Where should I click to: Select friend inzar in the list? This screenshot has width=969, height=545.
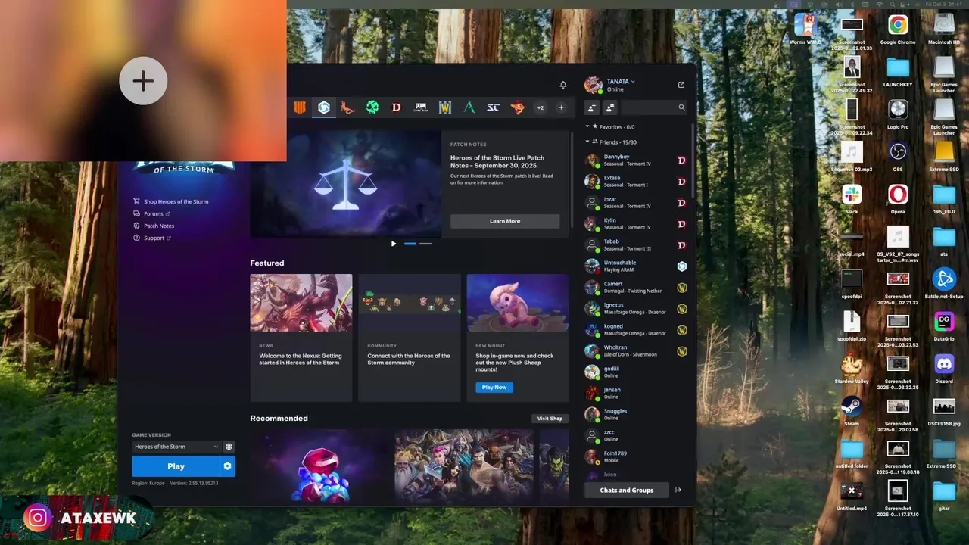pos(636,202)
